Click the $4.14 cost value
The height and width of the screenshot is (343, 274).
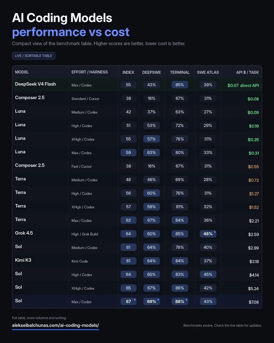[x=254, y=275]
